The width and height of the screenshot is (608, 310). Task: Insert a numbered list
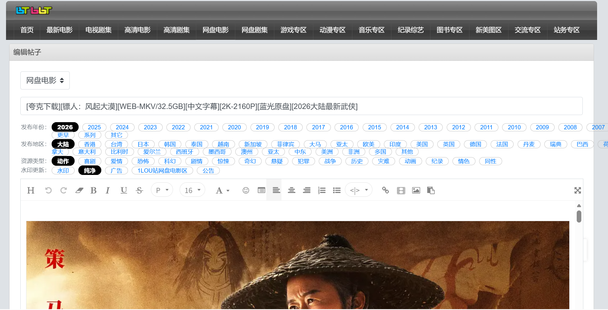tap(322, 190)
